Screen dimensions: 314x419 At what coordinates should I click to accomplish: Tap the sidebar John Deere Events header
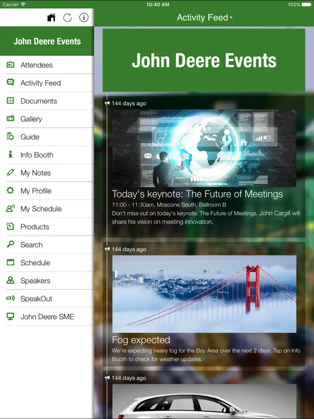click(x=47, y=41)
